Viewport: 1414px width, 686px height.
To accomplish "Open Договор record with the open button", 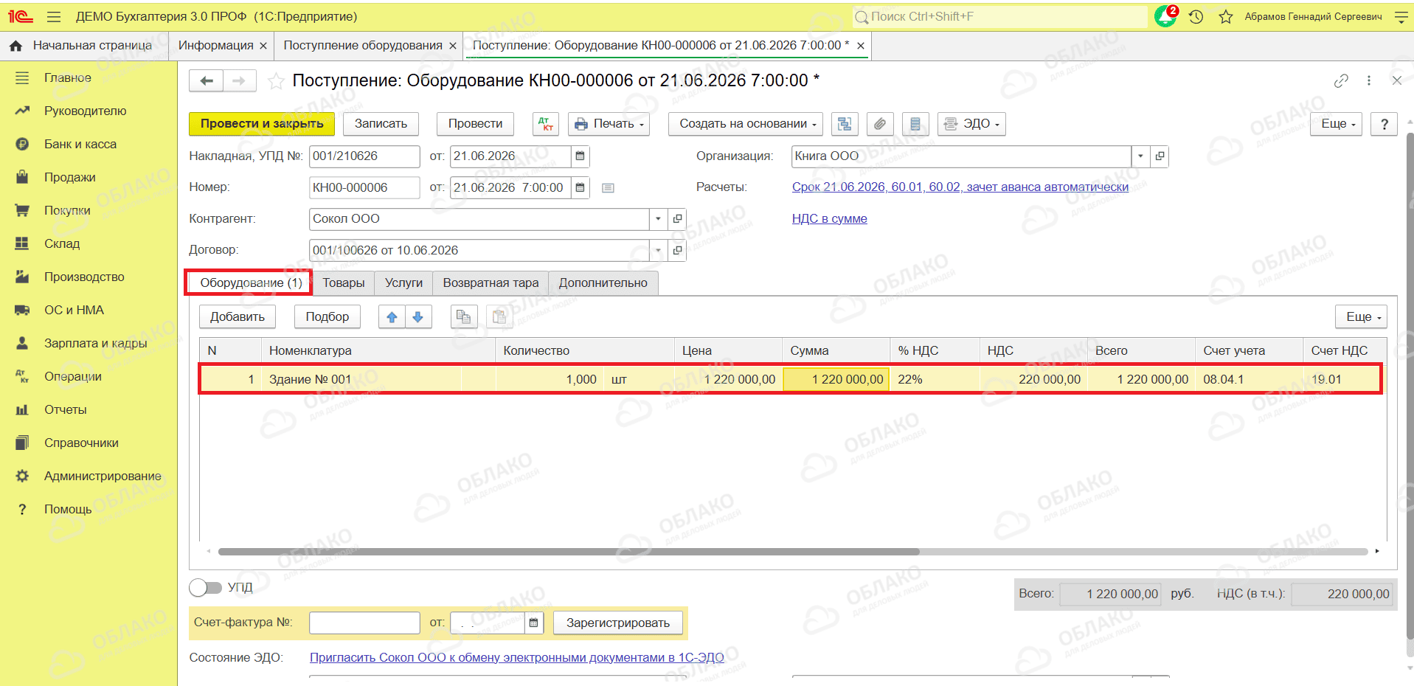I will point(677,251).
